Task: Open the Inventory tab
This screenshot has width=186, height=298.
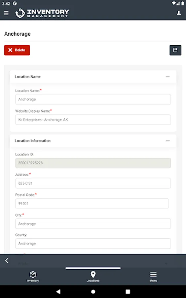Action: [x=33, y=276]
